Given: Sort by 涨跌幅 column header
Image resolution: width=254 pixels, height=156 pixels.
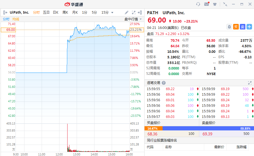Looking at the screenshot, I should click(241, 147).
